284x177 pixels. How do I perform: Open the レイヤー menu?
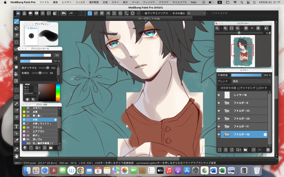(x=67, y=2)
